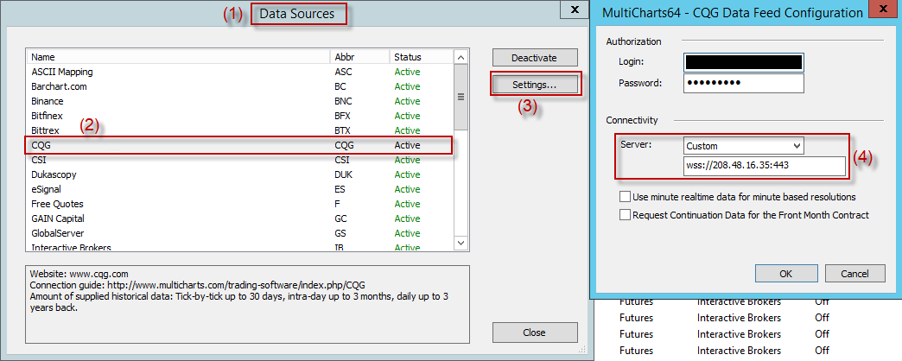Cancel the CQG Data Feed Configuration

[x=854, y=274]
